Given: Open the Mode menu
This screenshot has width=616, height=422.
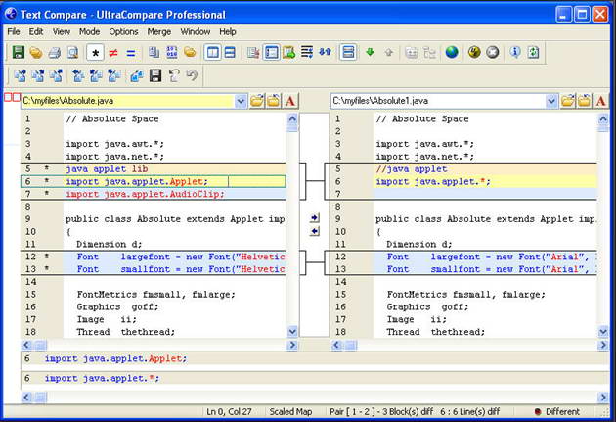Looking at the screenshot, I should (x=90, y=32).
